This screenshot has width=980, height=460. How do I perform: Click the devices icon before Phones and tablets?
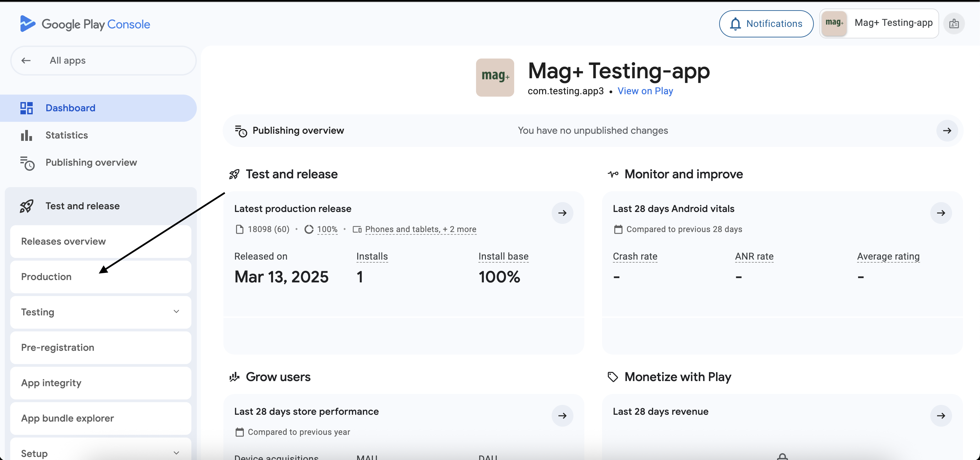tap(357, 230)
